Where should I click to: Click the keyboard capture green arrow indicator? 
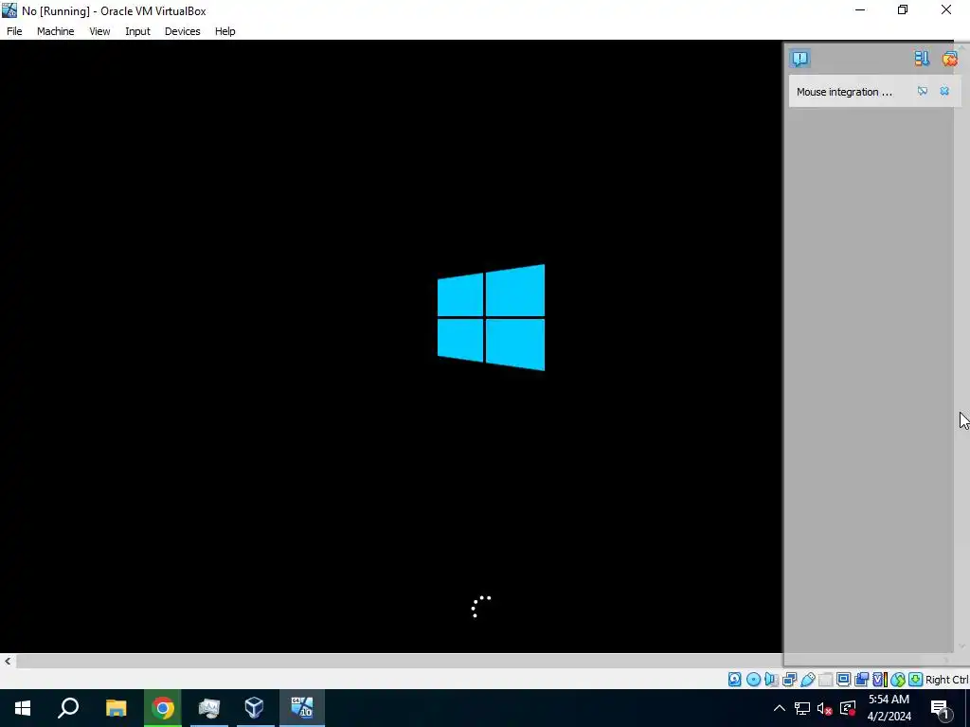(916, 680)
